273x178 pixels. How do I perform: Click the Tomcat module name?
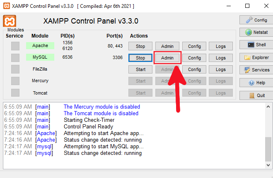(40, 93)
